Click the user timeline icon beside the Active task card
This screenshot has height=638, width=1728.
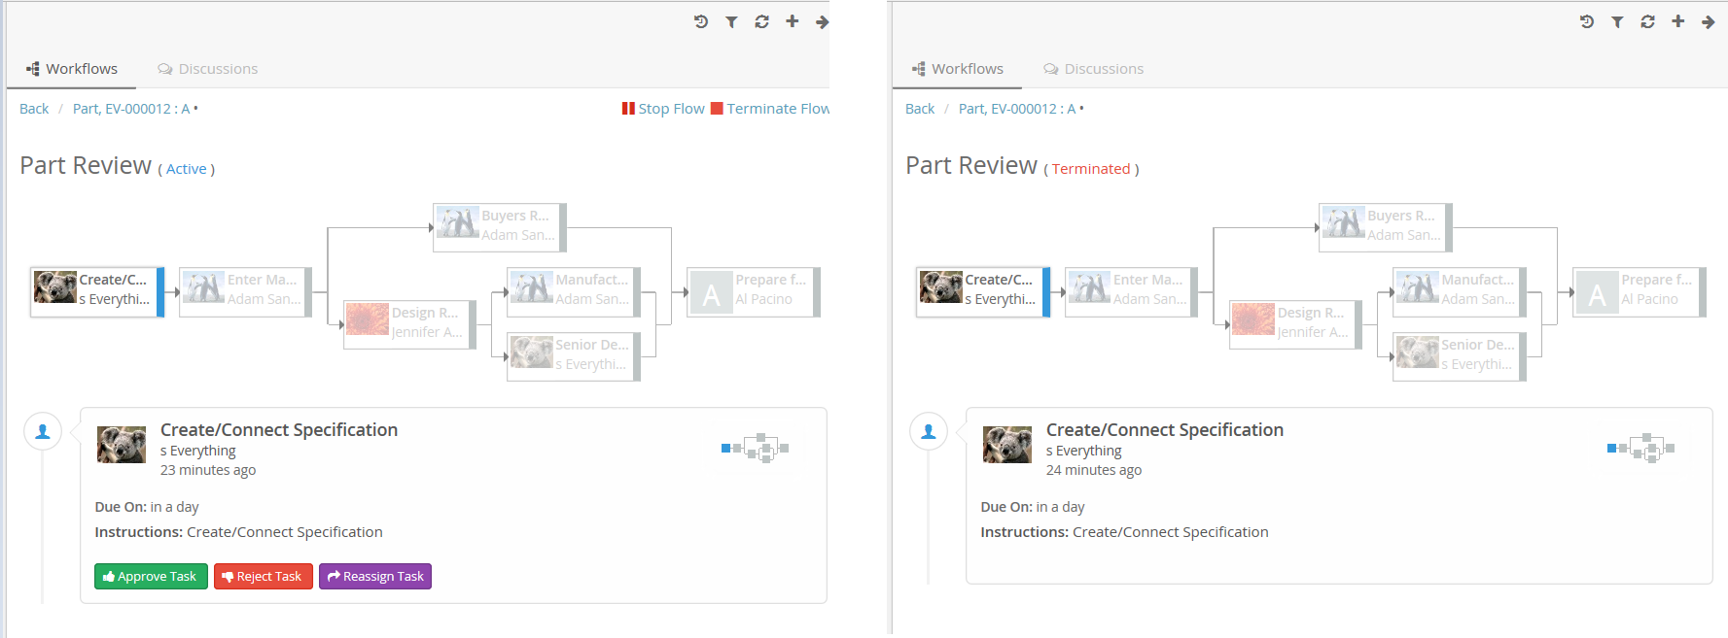pos(43,432)
